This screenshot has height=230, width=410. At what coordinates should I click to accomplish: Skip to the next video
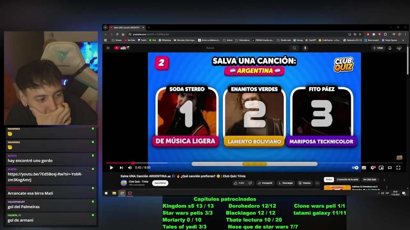point(121,168)
